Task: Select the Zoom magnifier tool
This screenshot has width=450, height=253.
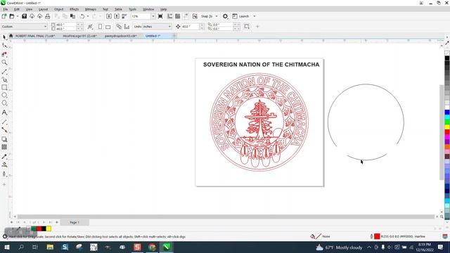Action: coord(4,63)
